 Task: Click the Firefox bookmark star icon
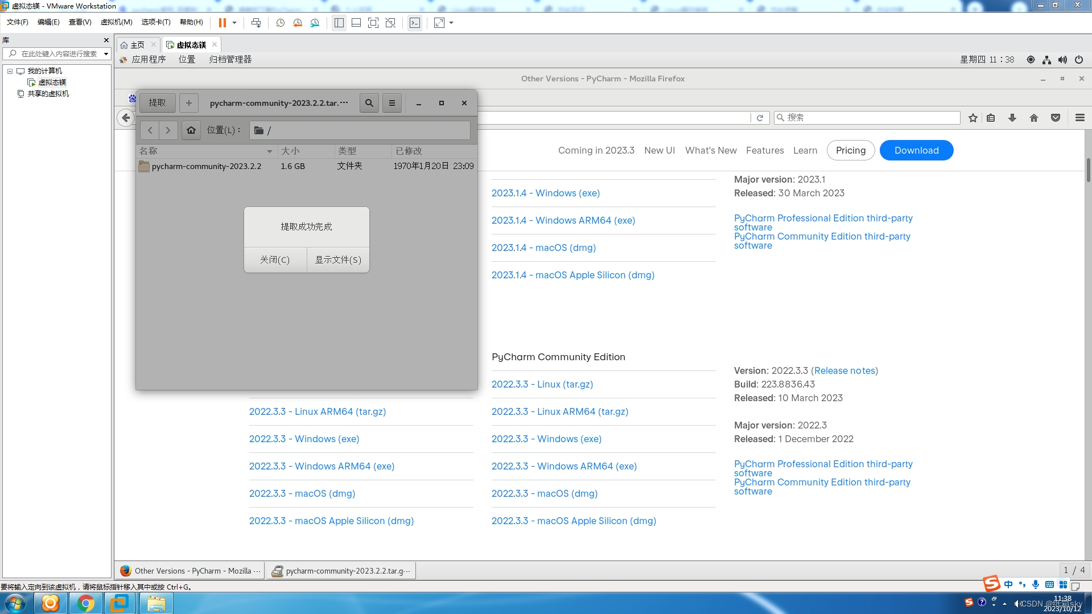point(973,118)
